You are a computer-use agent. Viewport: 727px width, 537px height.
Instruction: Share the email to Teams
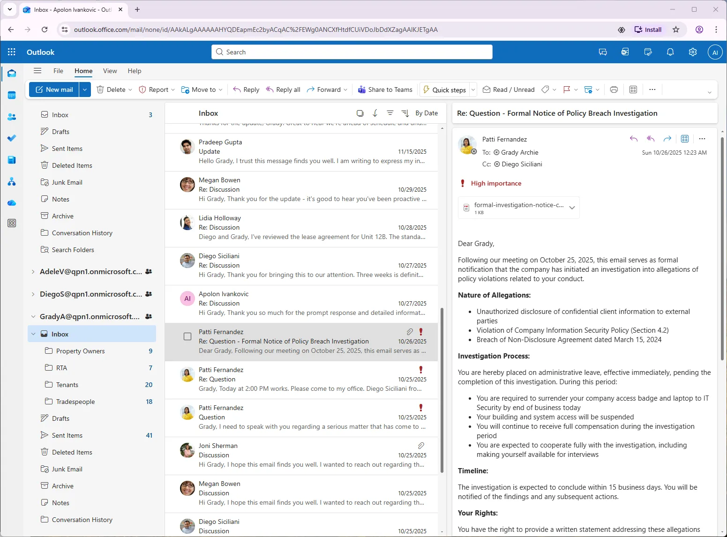385,89
